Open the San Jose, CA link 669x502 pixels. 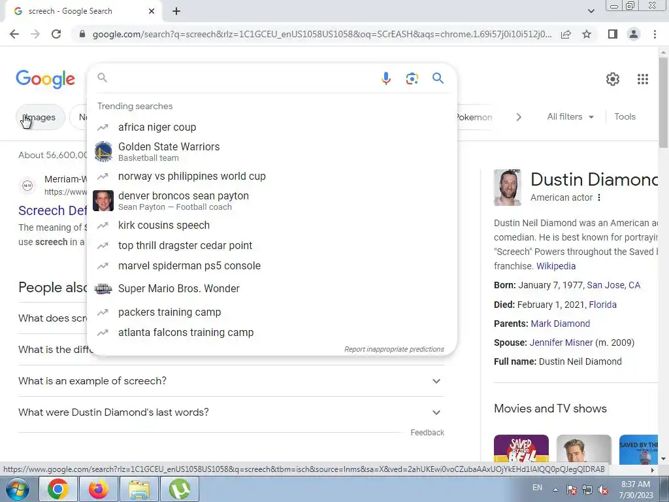tap(613, 285)
